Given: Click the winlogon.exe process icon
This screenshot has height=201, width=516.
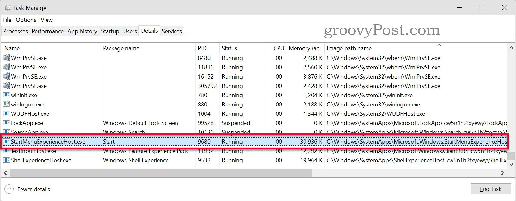Looking at the screenshot, I should click(6, 104).
